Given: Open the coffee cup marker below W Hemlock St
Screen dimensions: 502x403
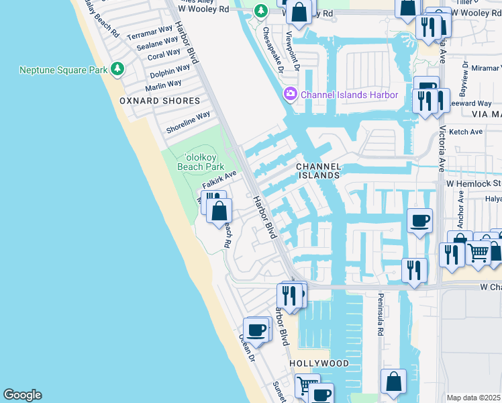Looking at the screenshot, I should coord(420,220).
